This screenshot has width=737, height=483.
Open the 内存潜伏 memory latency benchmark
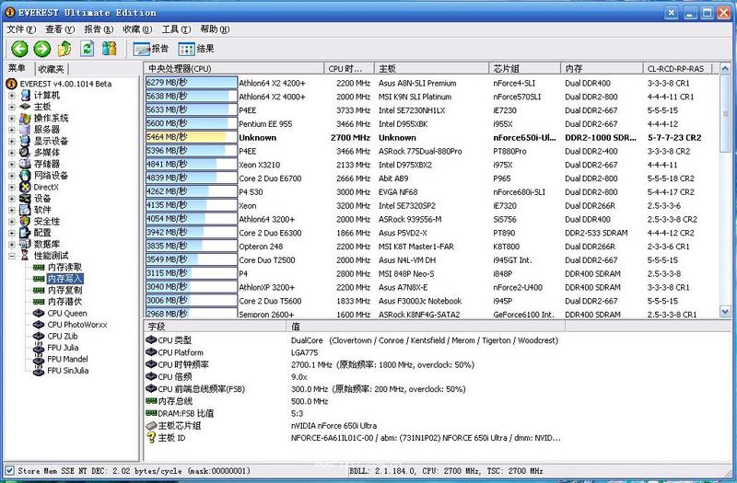(64, 302)
